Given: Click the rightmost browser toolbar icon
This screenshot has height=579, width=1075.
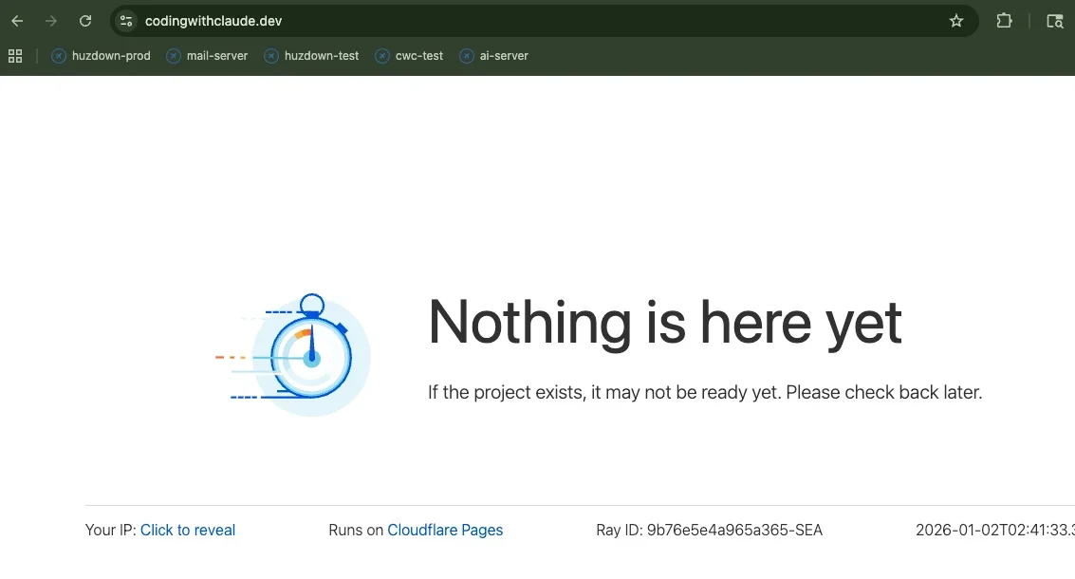Looking at the screenshot, I should tap(1054, 21).
